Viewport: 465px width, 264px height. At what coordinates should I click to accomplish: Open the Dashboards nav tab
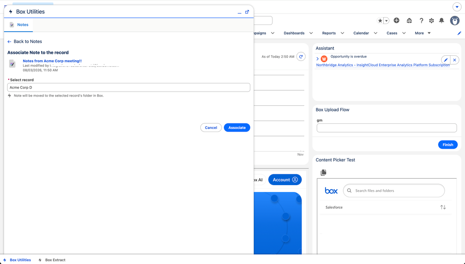pos(294,33)
